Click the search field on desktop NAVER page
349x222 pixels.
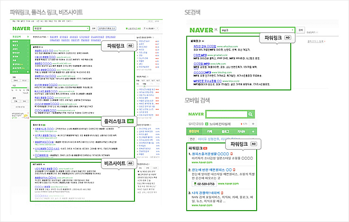(x=62, y=28)
